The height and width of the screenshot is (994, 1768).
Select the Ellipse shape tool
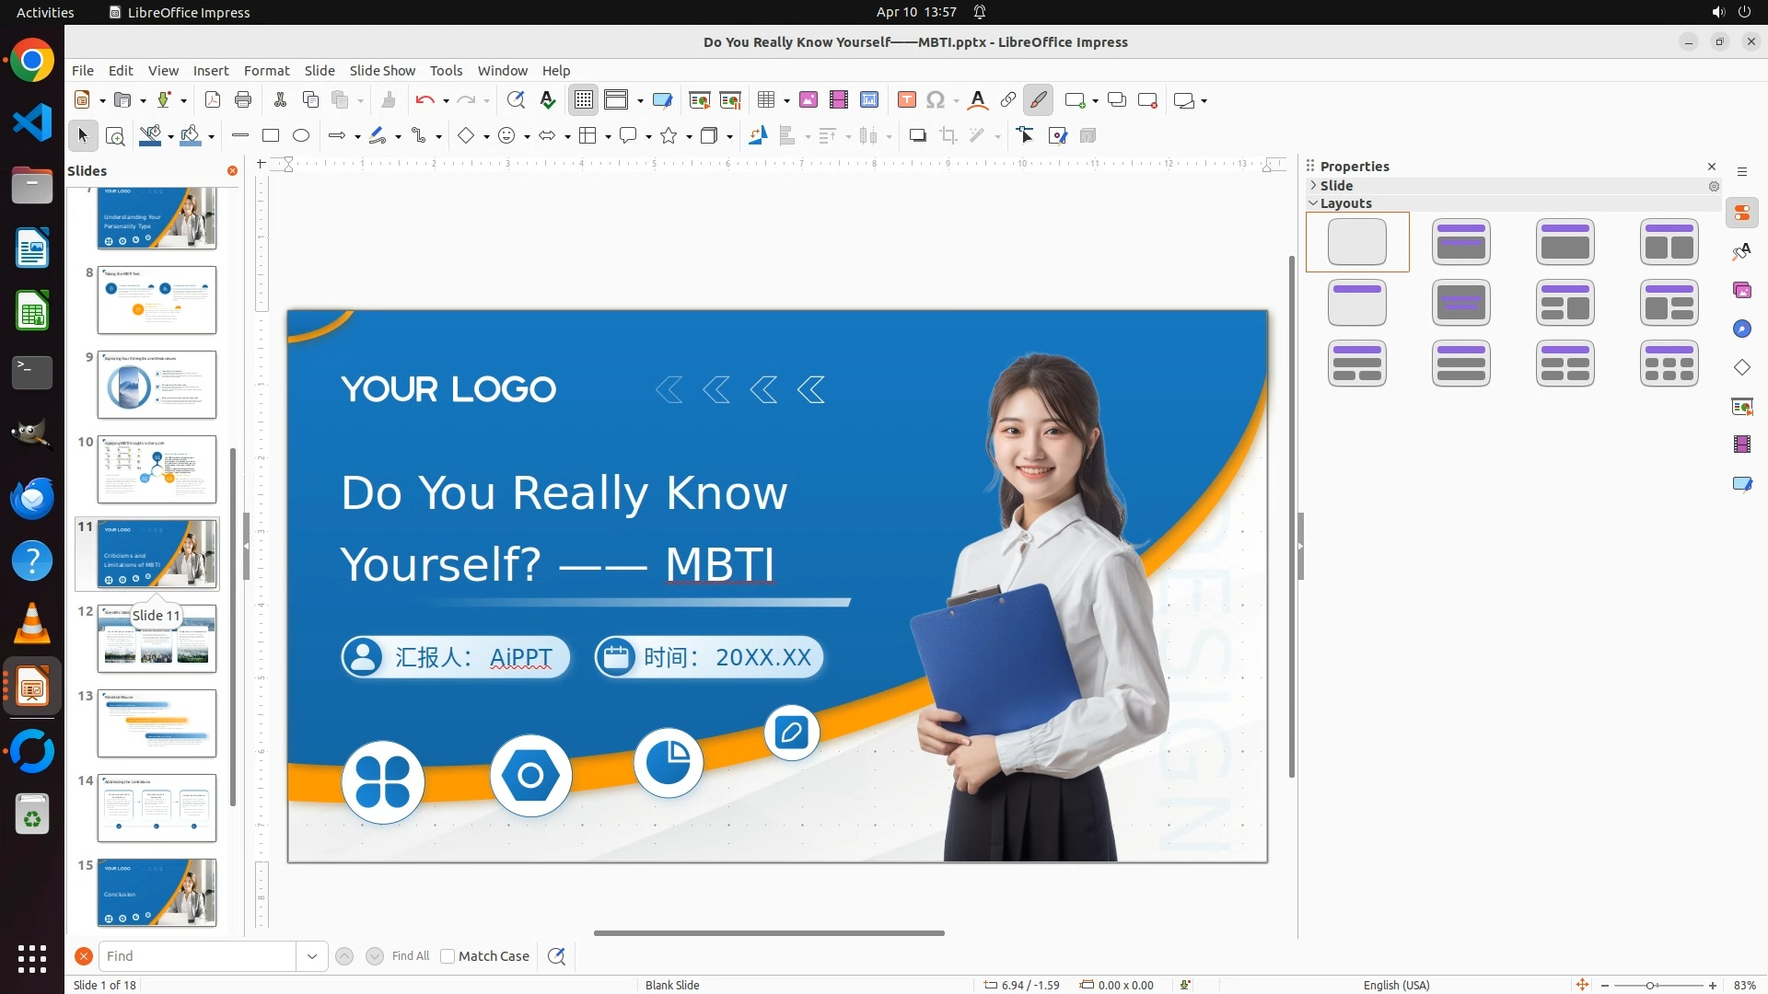[x=301, y=136]
